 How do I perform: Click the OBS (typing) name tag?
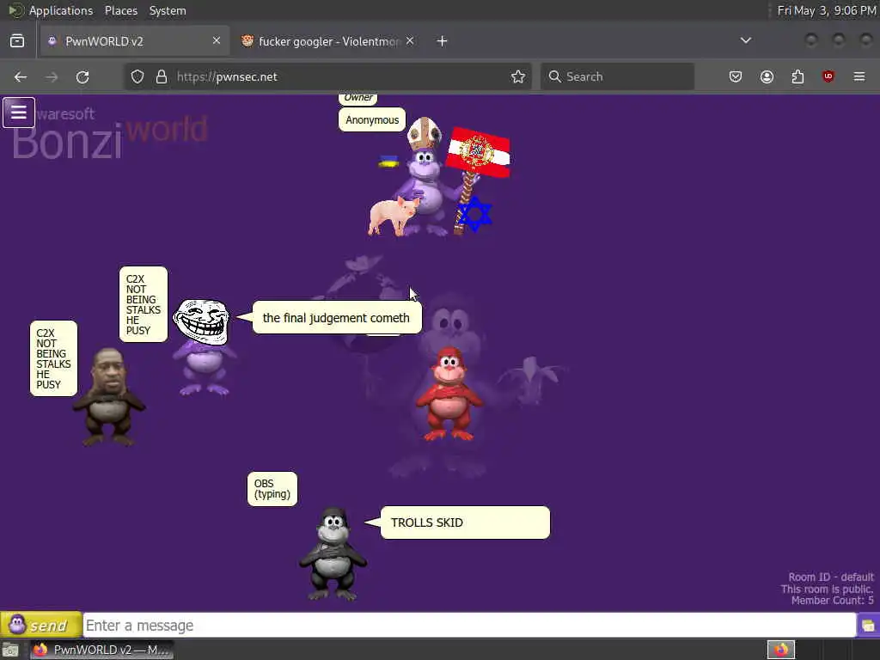tap(272, 489)
